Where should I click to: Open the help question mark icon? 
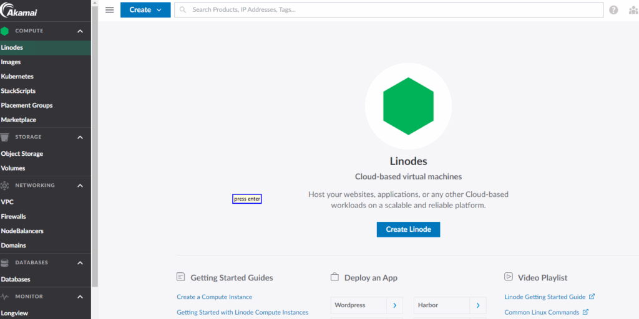click(x=613, y=10)
